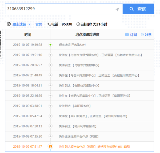Click the location arrow icon in search box
The width and height of the screenshot is (160, 153).
(x=117, y=9)
